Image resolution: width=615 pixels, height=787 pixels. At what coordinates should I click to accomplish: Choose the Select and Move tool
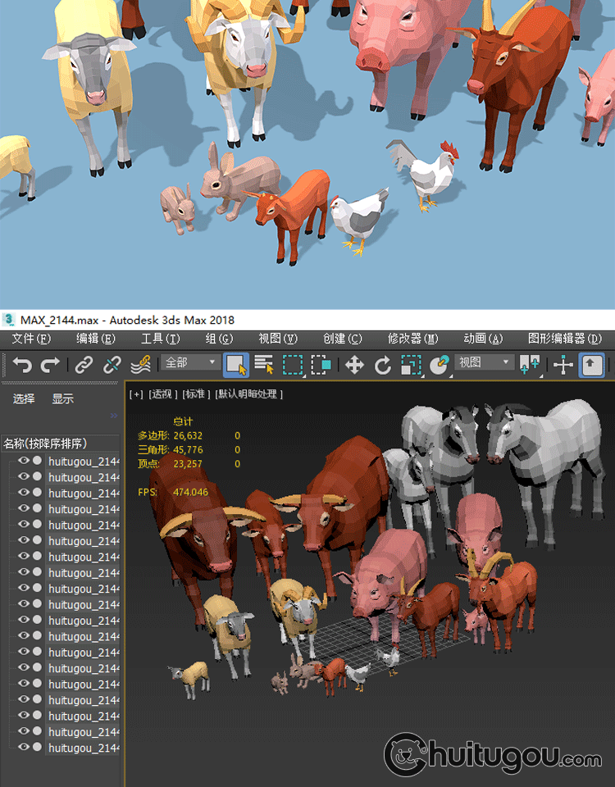click(x=354, y=364)
